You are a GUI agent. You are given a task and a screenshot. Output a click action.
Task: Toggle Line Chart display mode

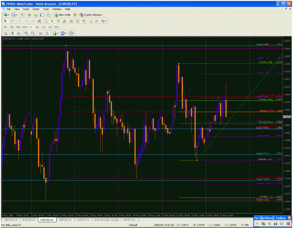coord(19,33)
